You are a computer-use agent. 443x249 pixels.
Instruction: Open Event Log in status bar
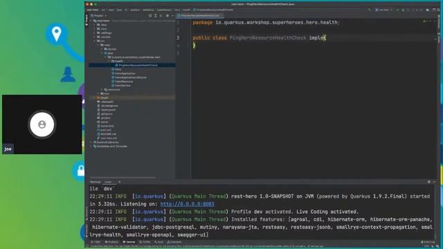click(x=428, y=242)
